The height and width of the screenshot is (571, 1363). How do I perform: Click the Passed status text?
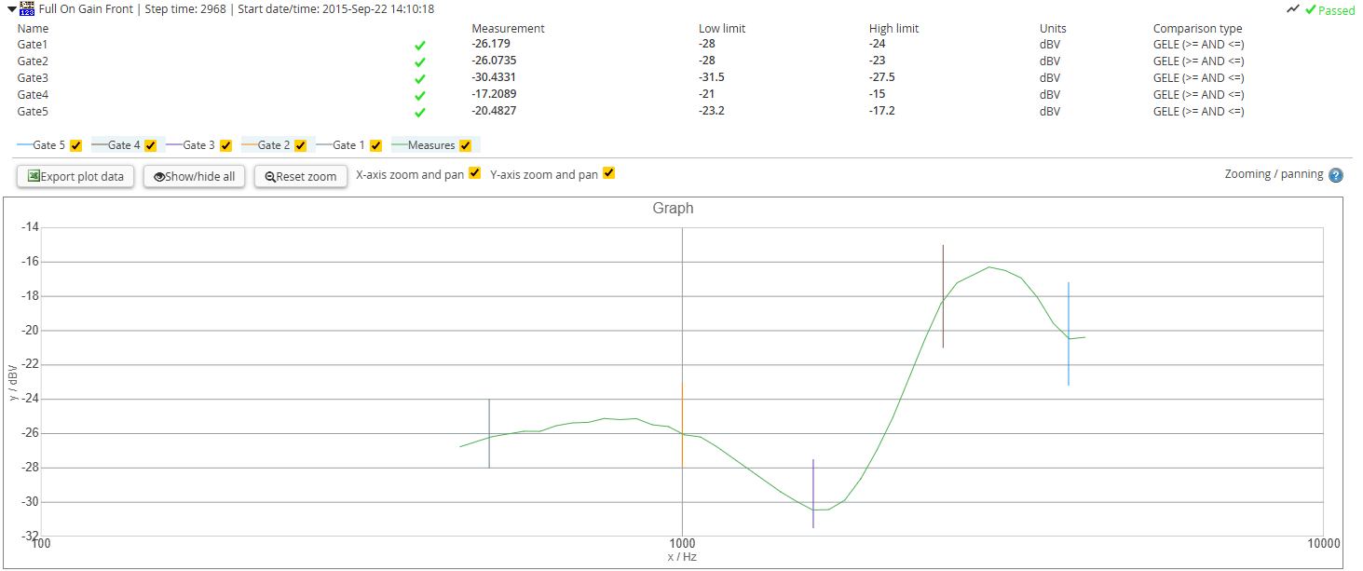1337,9
